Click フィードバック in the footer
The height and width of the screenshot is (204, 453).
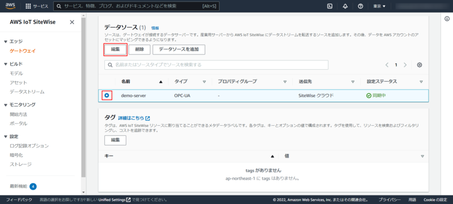(x=19, y=200)
